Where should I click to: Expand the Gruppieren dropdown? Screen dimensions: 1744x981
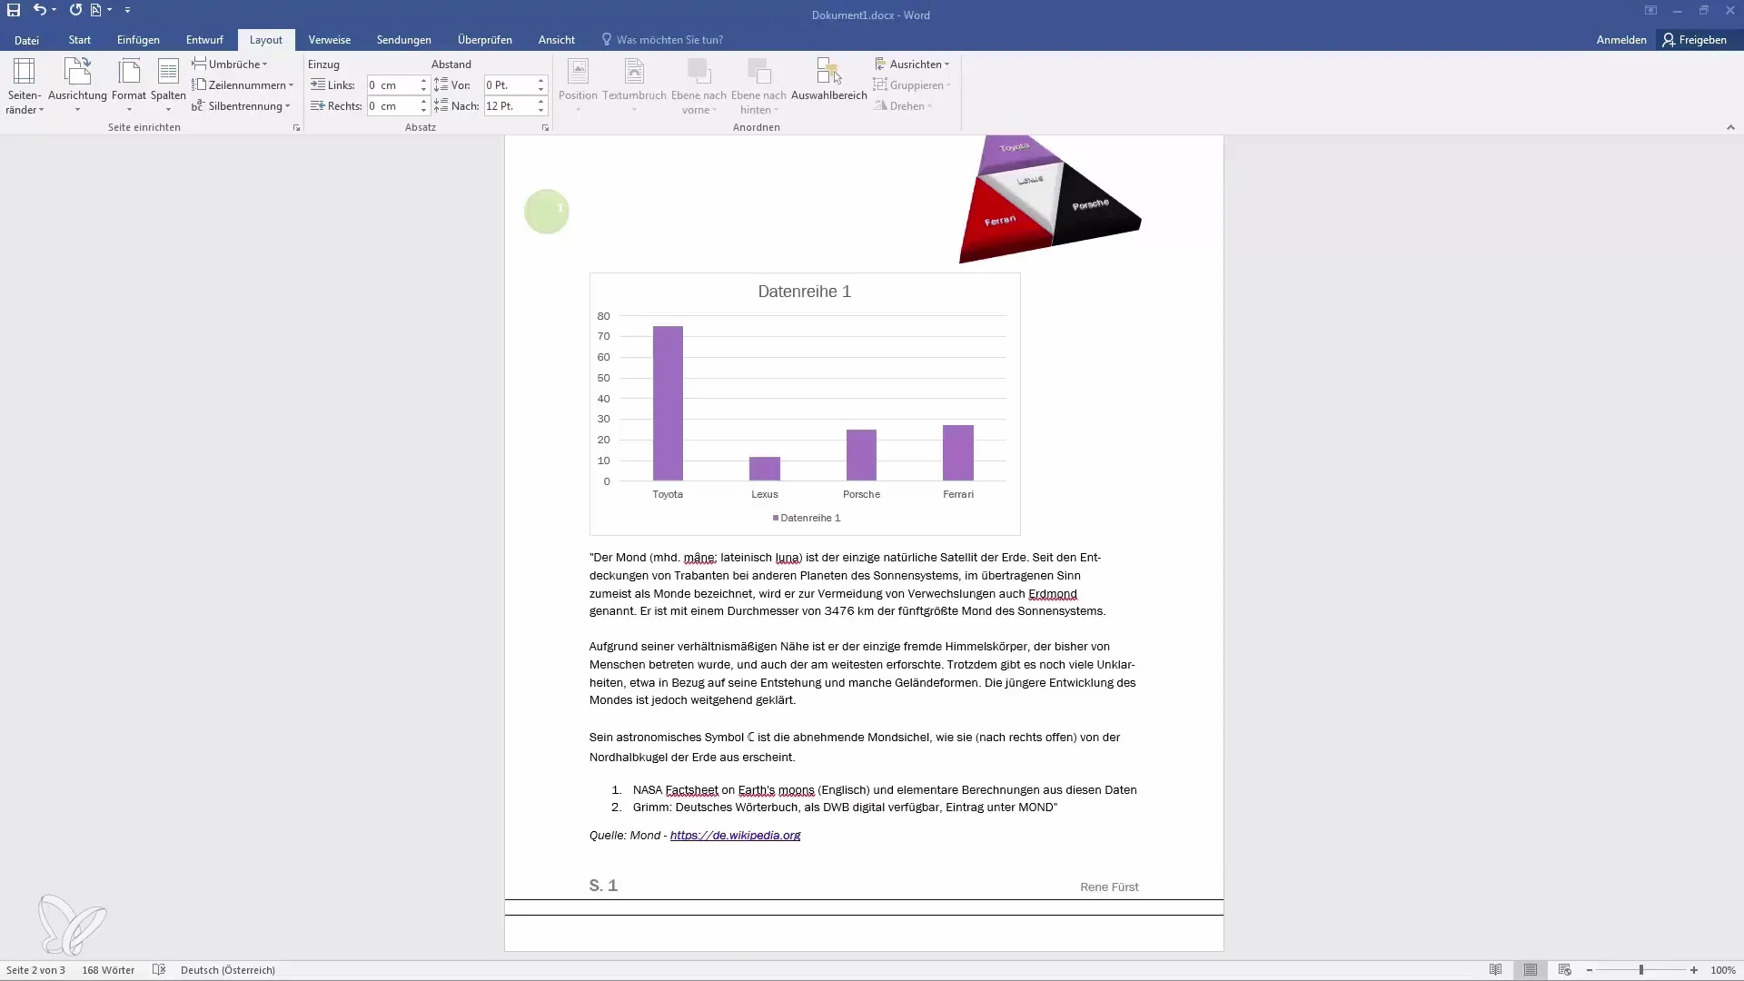[x=912, y=84]
